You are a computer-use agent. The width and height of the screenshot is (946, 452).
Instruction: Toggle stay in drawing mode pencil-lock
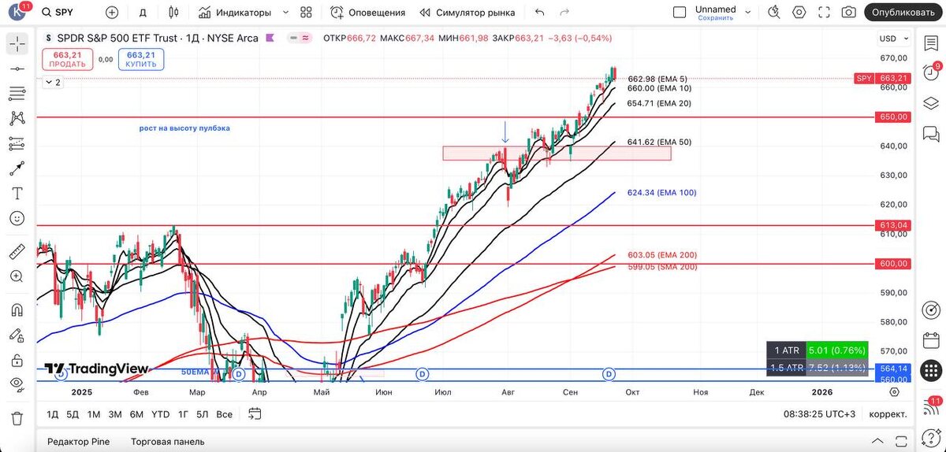(17, 335)
